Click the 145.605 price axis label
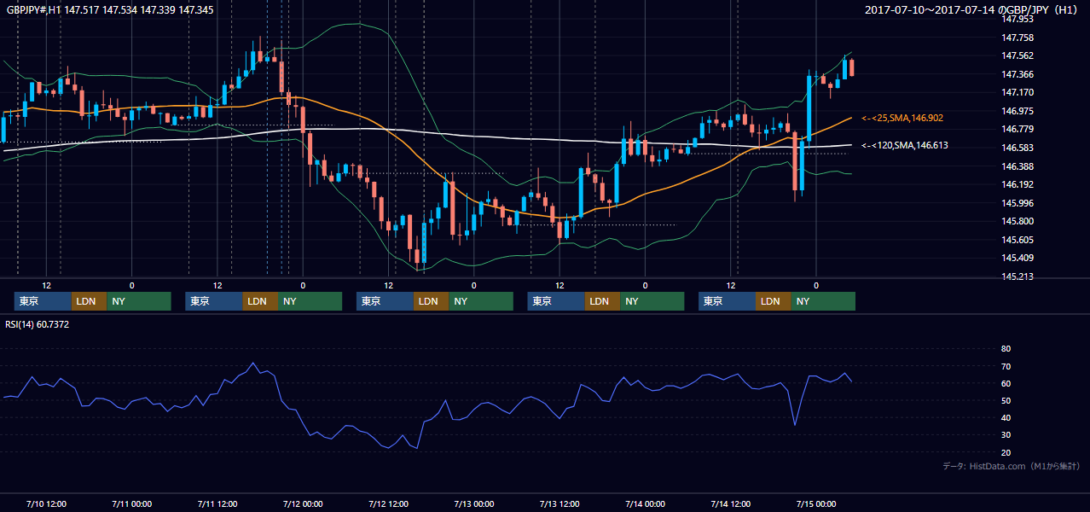1090x512 pixels. 1017,240
